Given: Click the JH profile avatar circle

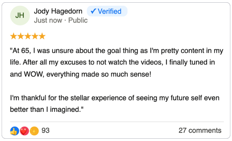Looking at the screenshot, I should 19,16.
